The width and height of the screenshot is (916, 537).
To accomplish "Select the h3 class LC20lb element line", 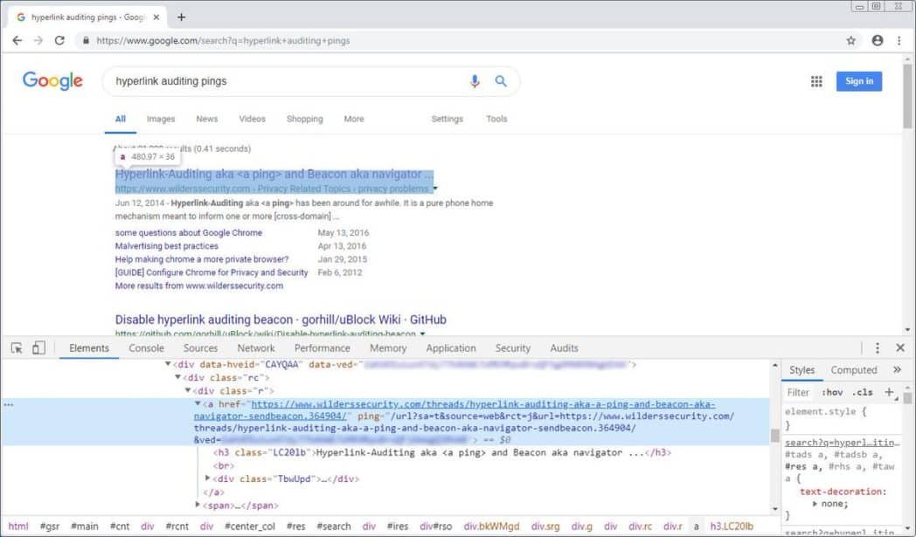I will pyautogui.click(x=442, y=452).
